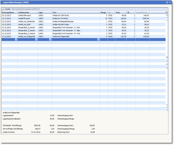174x145 pixels.
Task: Open the Artikelnummer dropdown in the new row
Action: pyautogui.click(x=36, y=39)
